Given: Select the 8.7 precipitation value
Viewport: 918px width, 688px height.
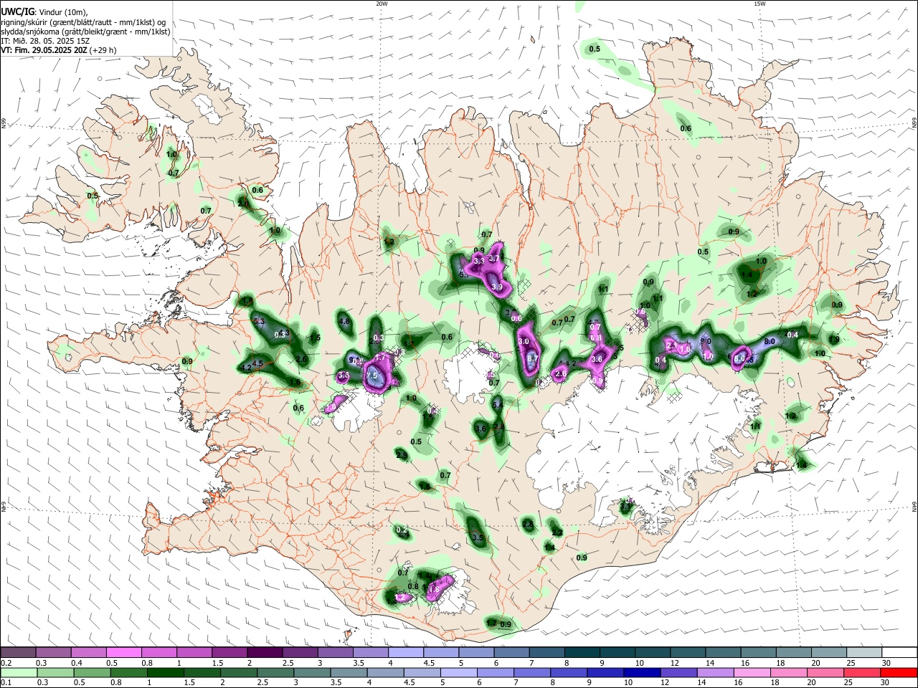Looking at the screenshot, I should 532,358.
